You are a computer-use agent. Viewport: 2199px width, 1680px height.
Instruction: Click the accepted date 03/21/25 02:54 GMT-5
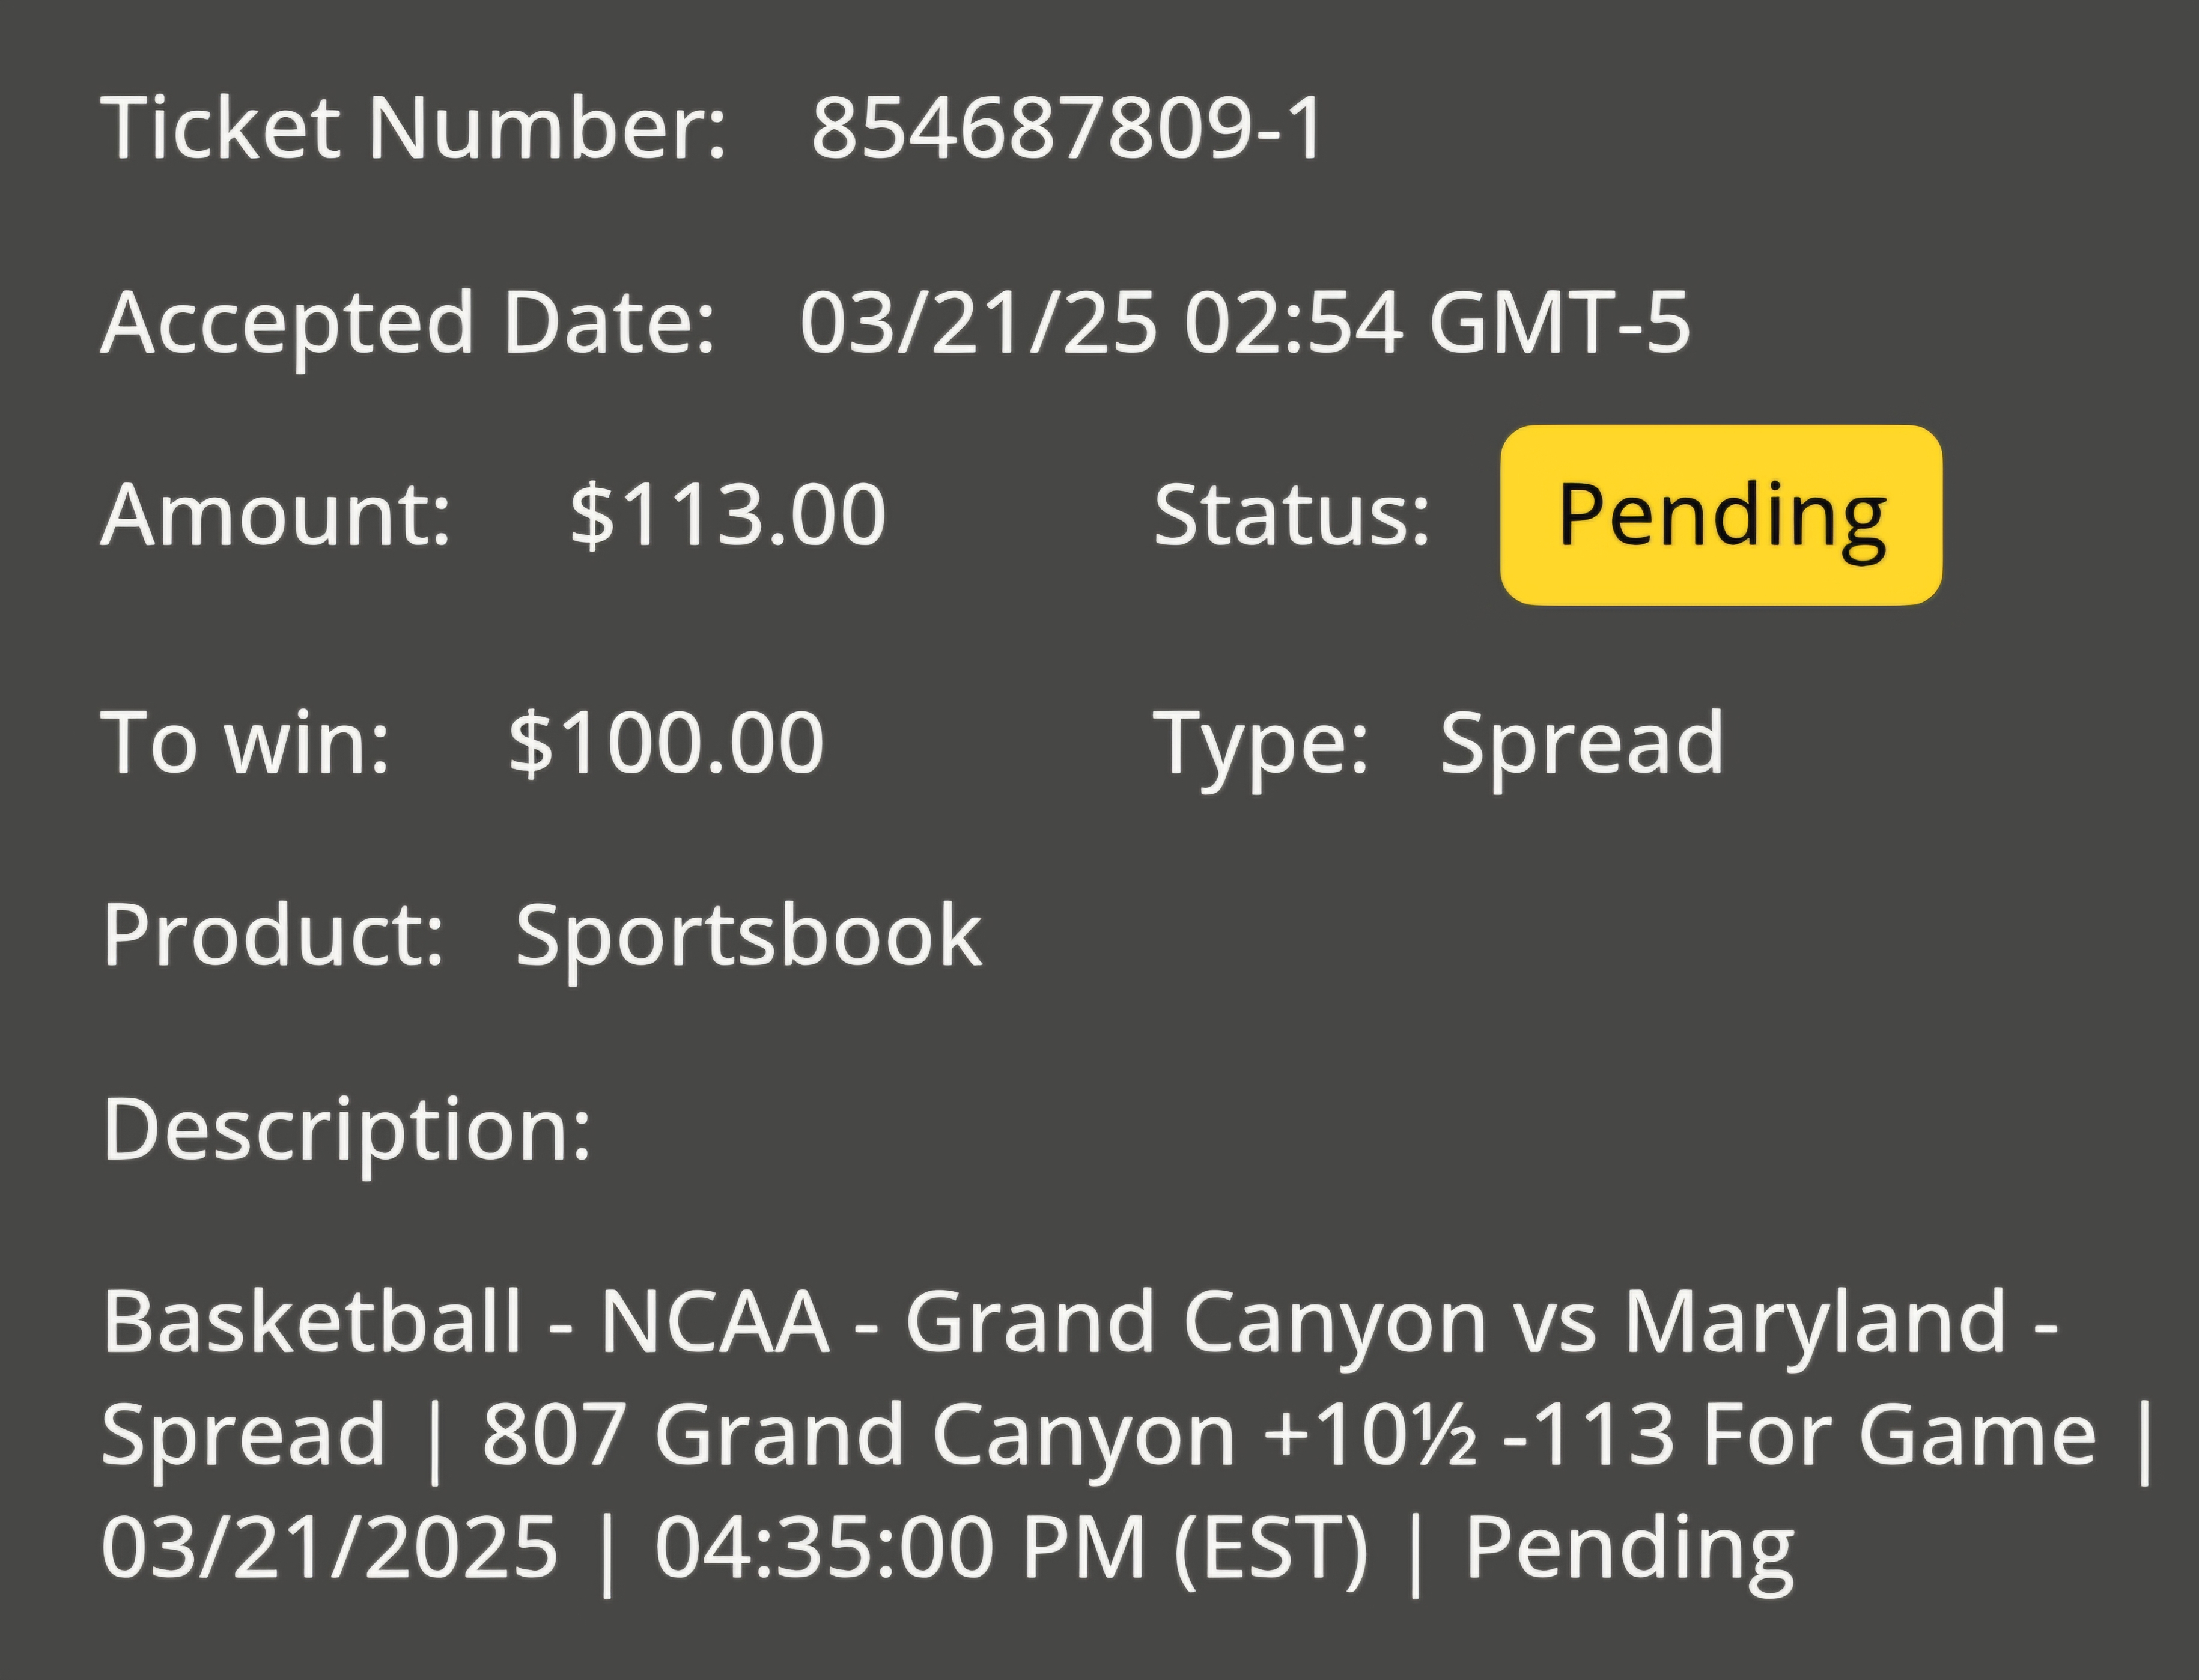(x=1245, y=323)
